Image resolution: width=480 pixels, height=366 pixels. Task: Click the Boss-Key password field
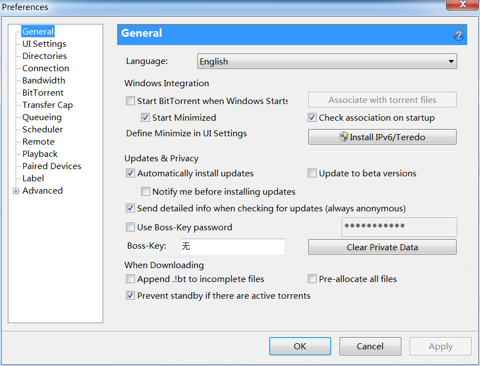click(x=399, y=227)
